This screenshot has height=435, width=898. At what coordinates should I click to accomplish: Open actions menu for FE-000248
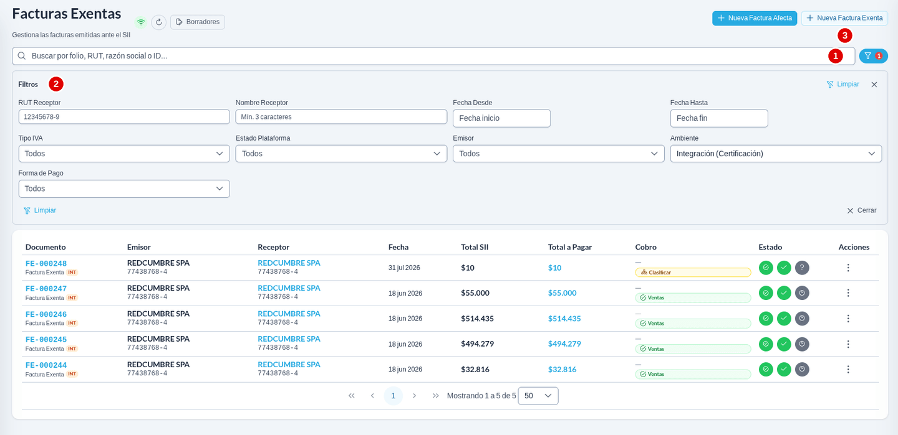coord(848,268)
